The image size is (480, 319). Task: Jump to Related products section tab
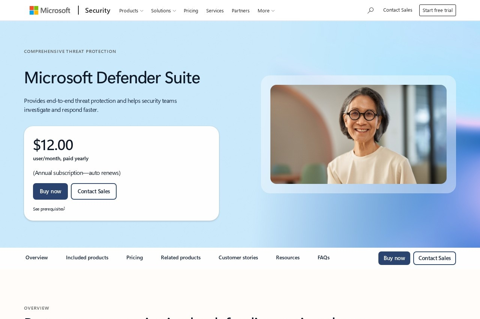181,257
